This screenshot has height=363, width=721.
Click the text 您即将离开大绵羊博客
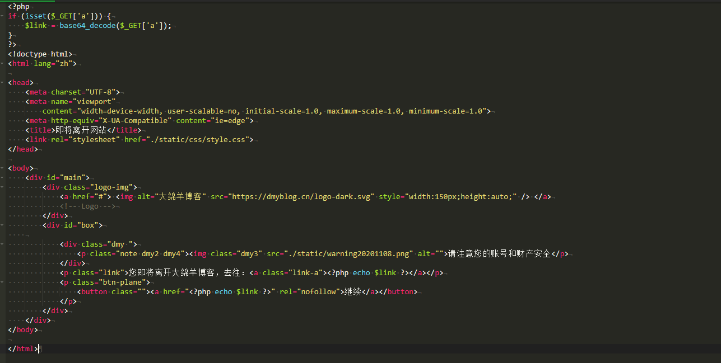click(172, 273)
